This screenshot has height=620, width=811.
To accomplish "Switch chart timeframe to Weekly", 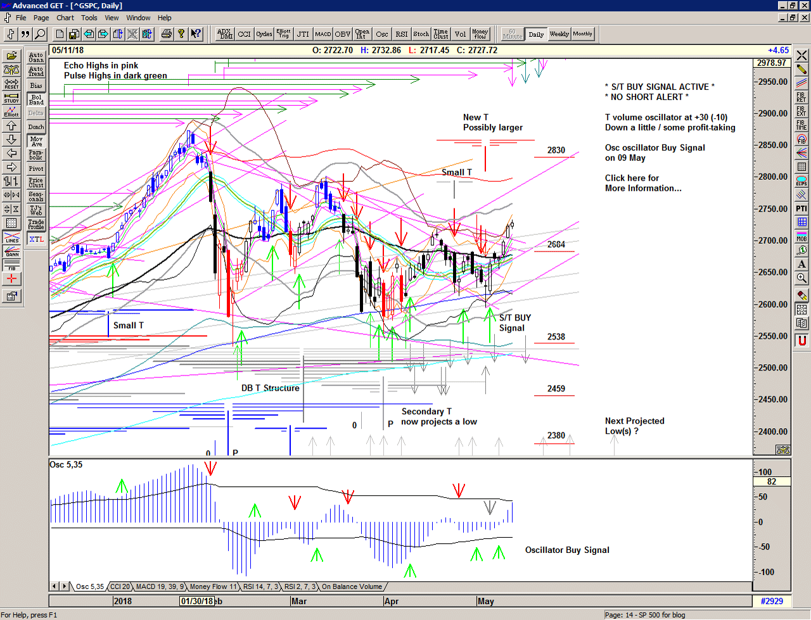I will [x=559, y=34].
